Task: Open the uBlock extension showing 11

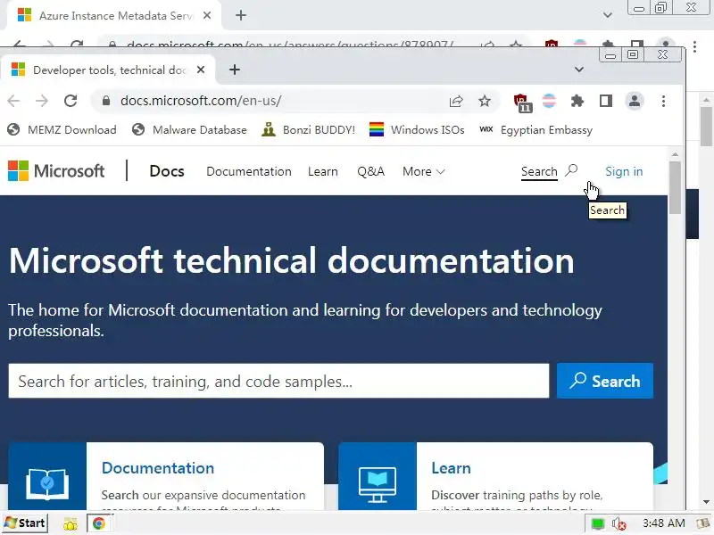Action: (522, 103)
